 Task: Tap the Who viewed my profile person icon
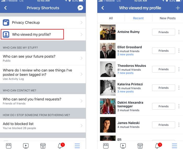click(6, 35)
